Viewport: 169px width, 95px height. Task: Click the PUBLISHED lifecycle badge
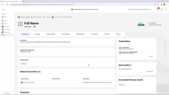(x=141, y=25)
